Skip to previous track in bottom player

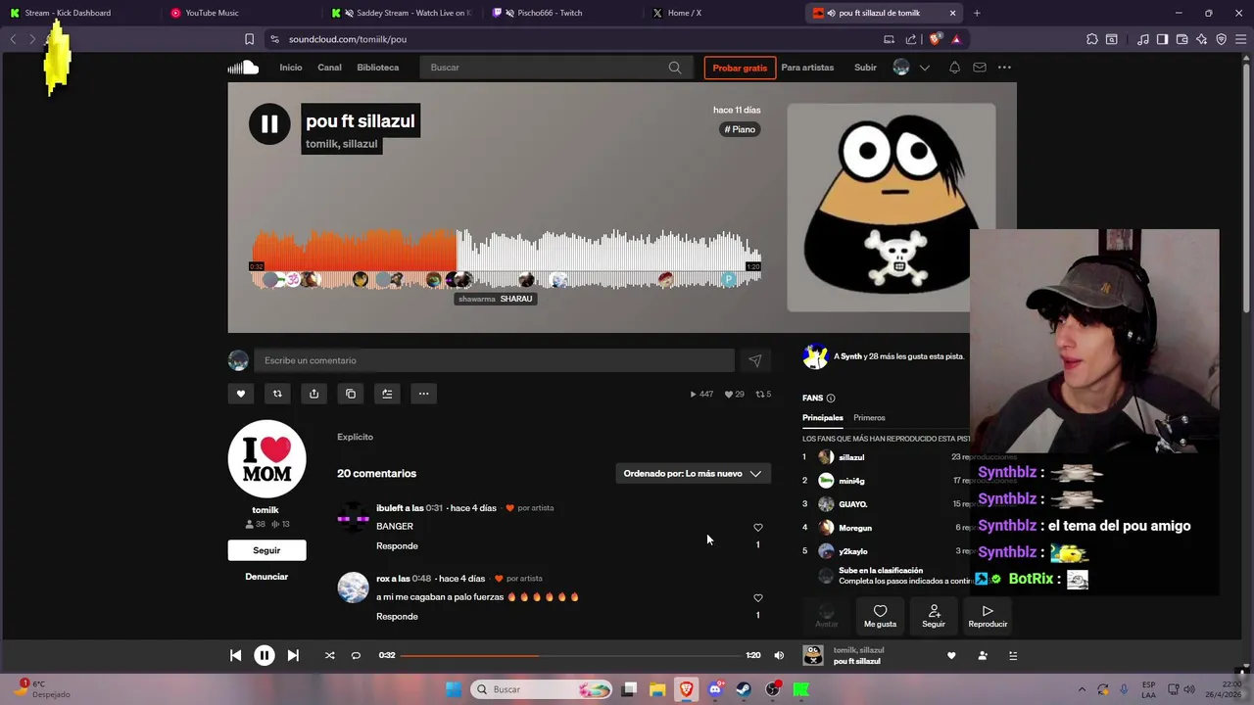click(235, 655)
